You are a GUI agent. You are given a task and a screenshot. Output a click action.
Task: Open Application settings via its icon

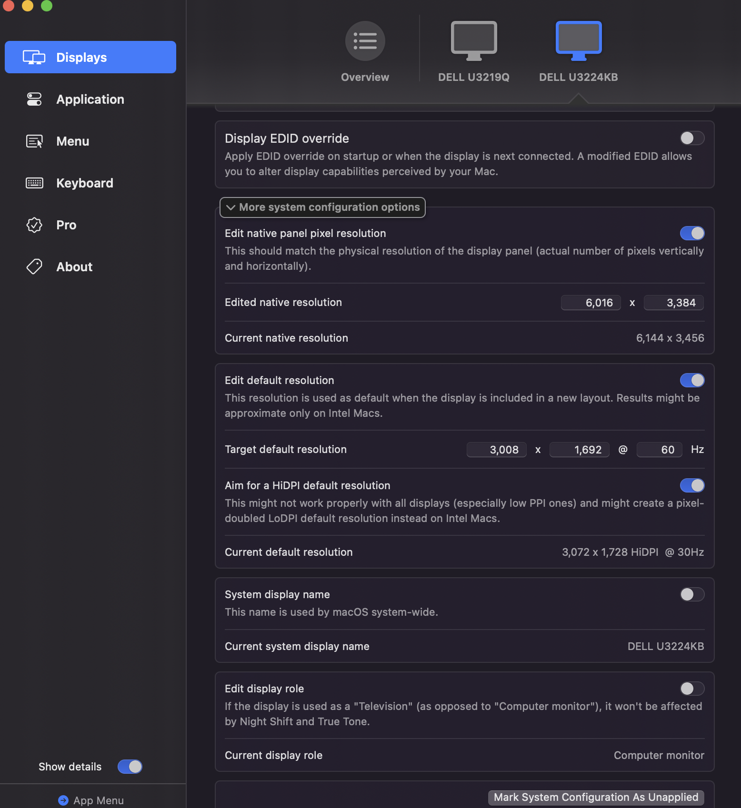coord(34,99)
